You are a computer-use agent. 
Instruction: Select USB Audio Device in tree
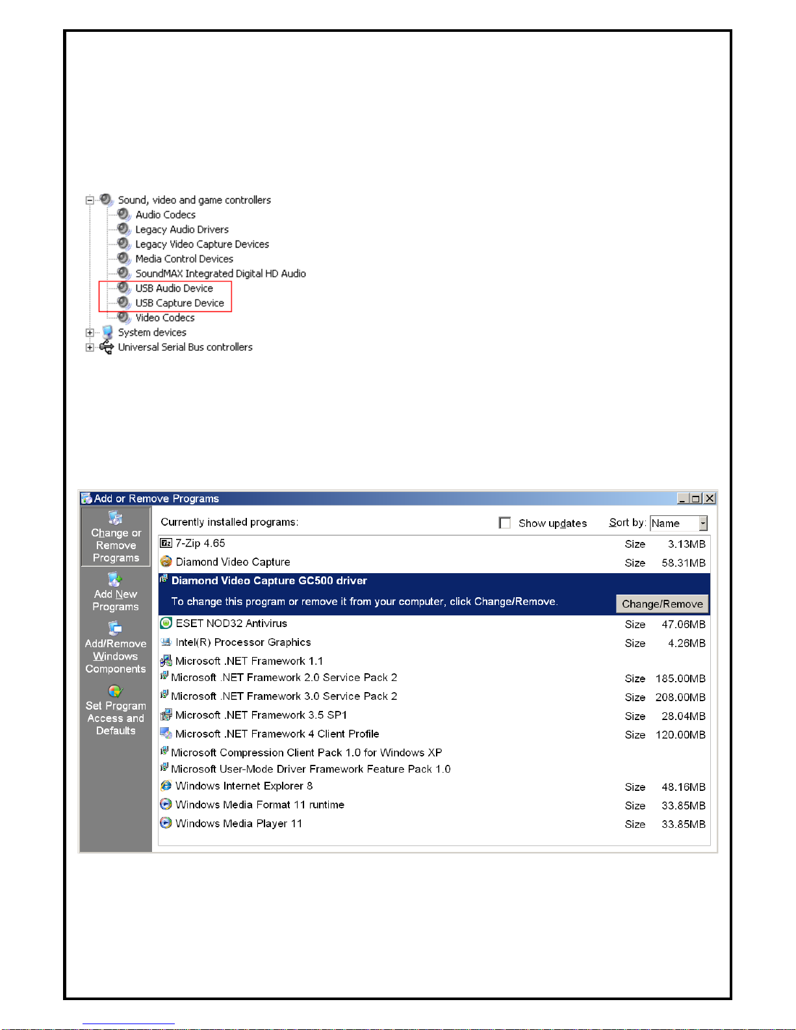[174, 289]
